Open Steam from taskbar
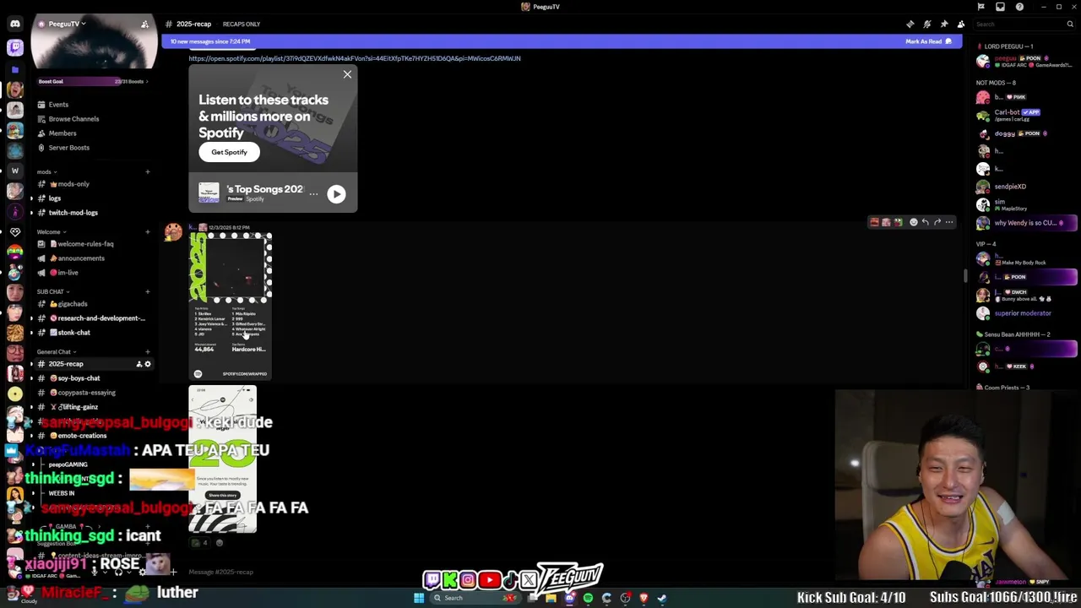The image size is (1081, 608). click(x=662, y=598)
